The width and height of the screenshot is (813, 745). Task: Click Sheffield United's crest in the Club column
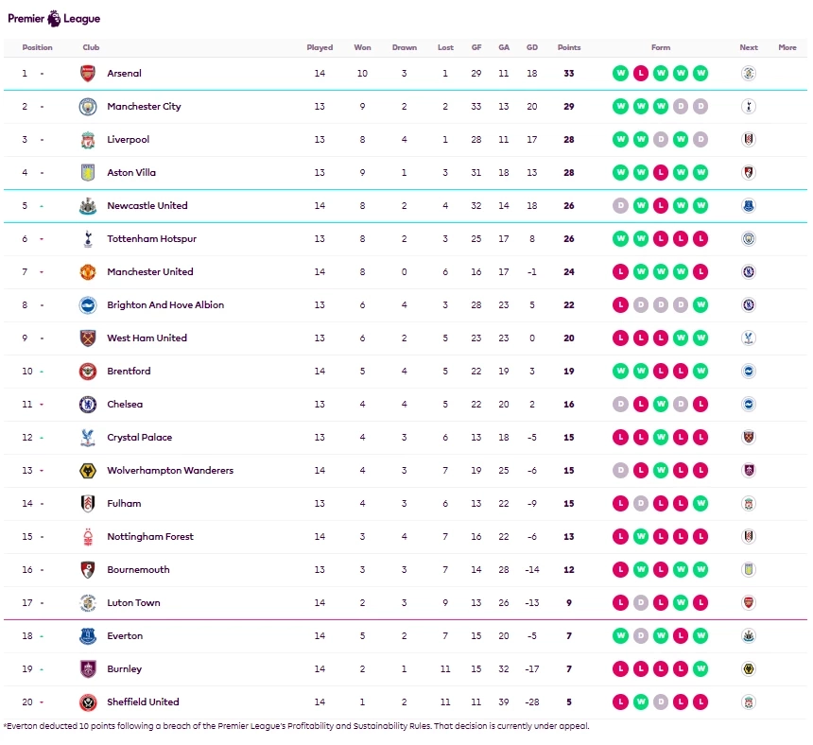[87, 702]
